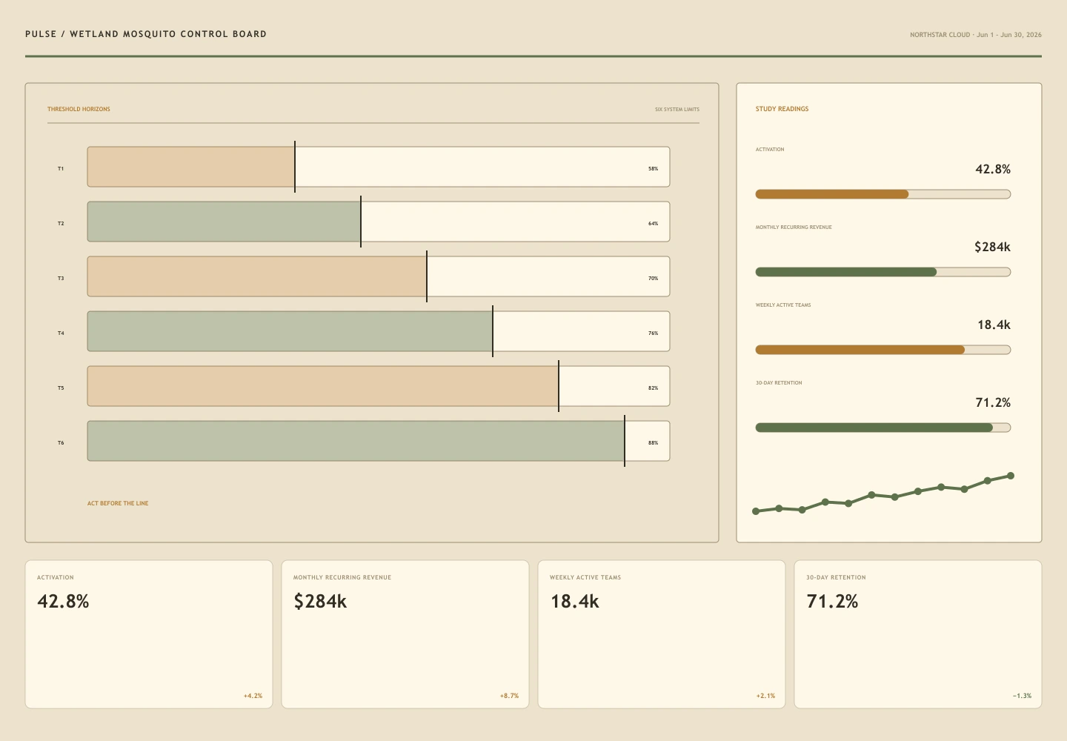
Task: Click the Weekly Active Teams progress bar
Action: 883,350
